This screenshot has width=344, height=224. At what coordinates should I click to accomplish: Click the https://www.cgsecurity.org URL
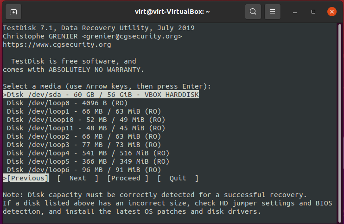[57, 45]
